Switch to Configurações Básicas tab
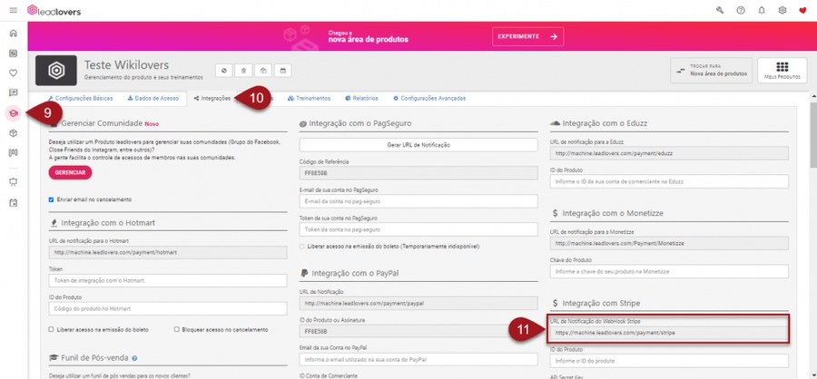Viewport: 817px width, 379px height. point(81,97)
